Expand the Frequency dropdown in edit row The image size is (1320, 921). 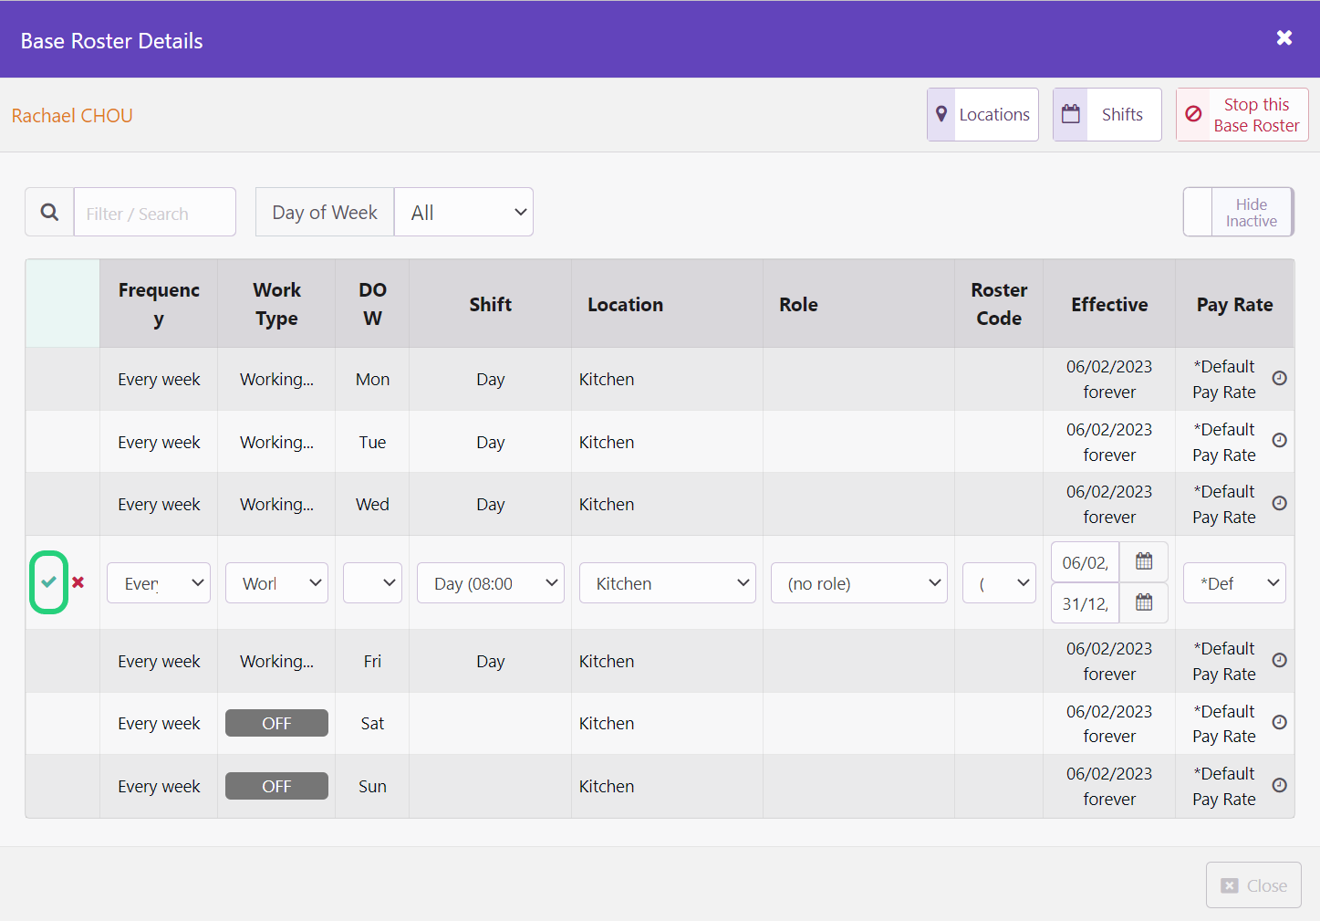159,582
